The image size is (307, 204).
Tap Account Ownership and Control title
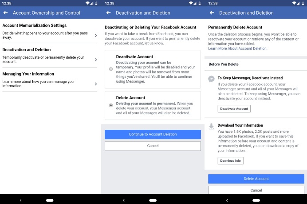[47, 13]
